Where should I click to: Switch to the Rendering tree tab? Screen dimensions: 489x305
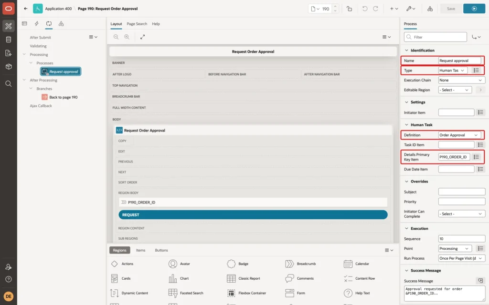[24, 24]
